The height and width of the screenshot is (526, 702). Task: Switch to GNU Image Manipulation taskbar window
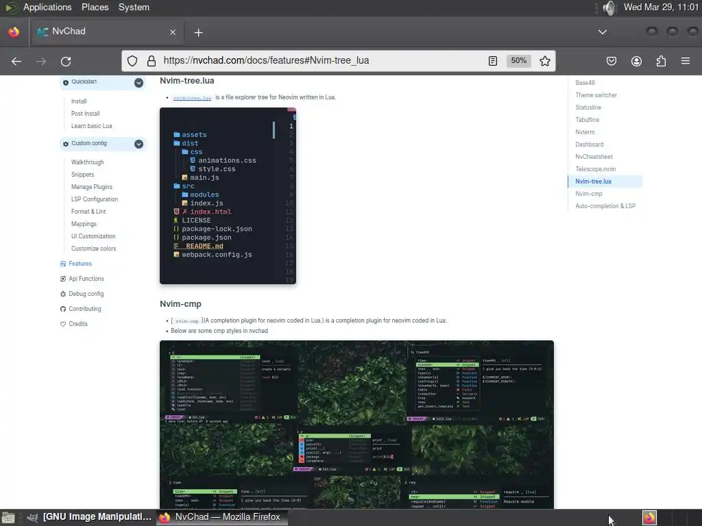pos(88,517)
